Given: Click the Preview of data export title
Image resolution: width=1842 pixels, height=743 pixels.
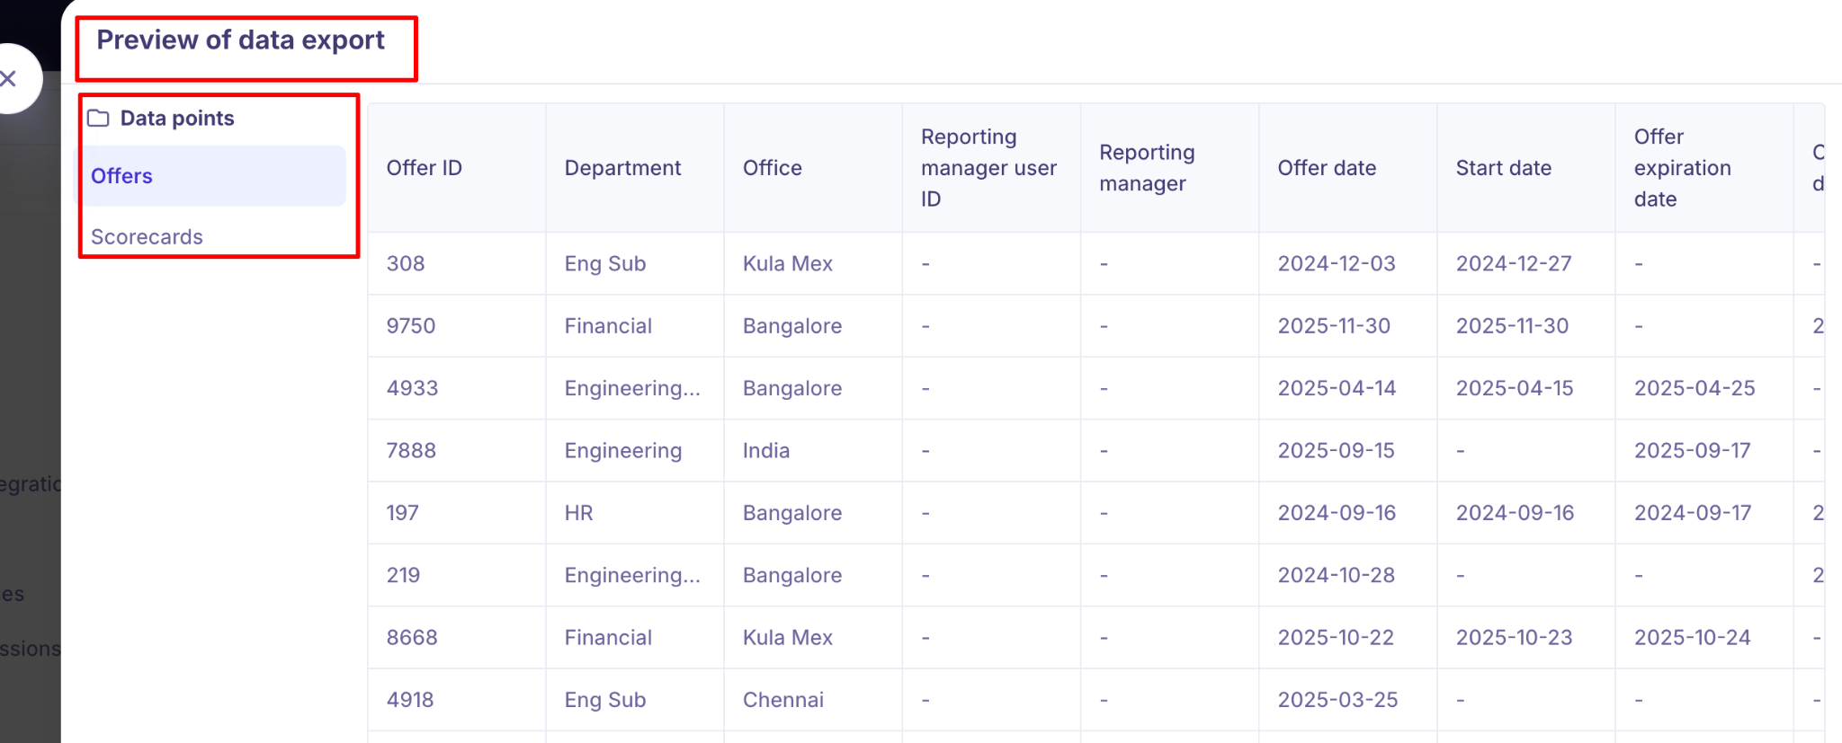Looking at the screenshot, I should pyautogui.click(x=240, y=40).
